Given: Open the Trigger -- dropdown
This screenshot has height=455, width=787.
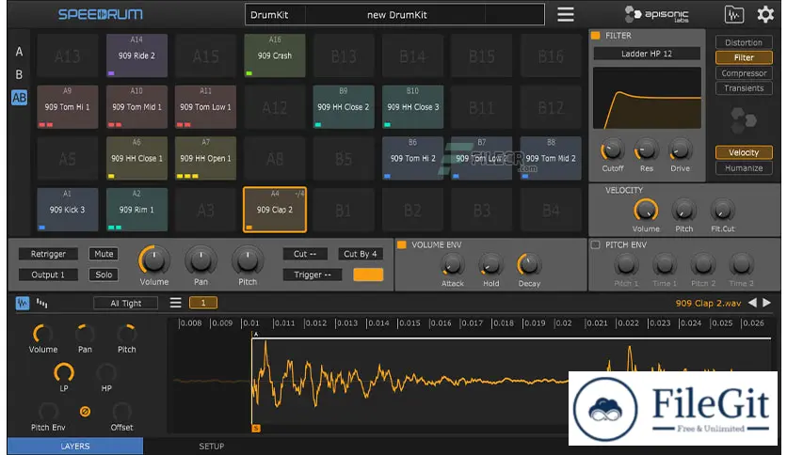Looking at the screenshot, I should click(x=313, y=275).
